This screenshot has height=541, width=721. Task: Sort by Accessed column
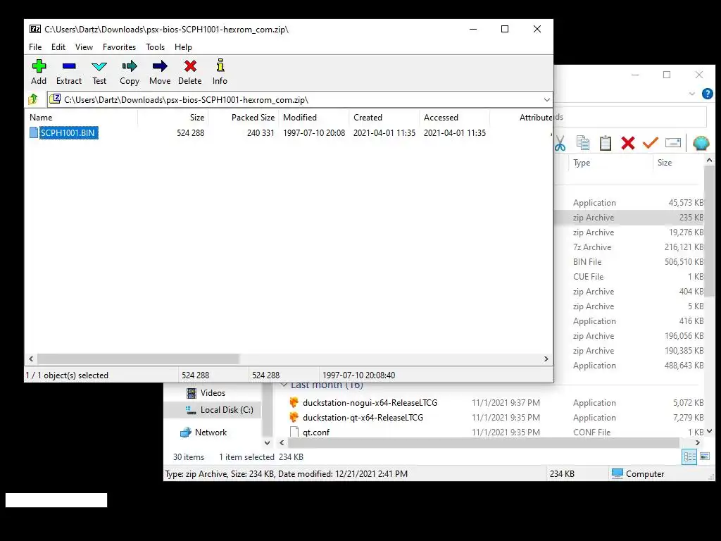[455, 118]
